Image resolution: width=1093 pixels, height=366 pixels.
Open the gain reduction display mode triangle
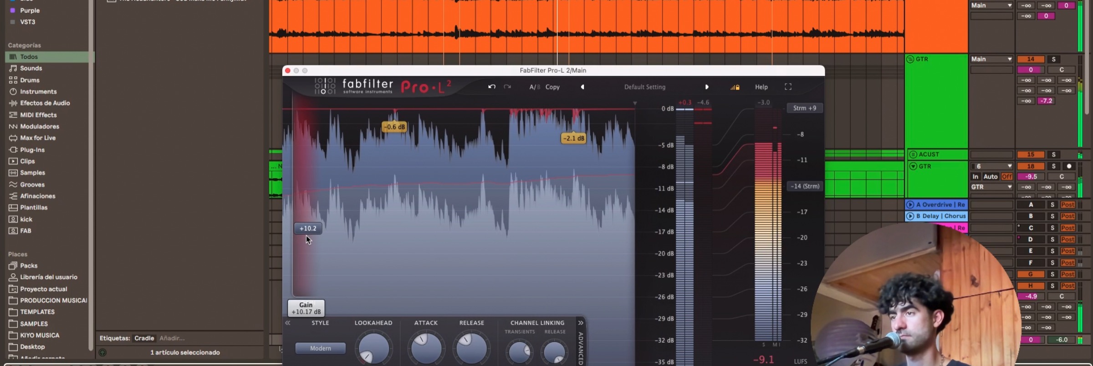click(635, 104)
